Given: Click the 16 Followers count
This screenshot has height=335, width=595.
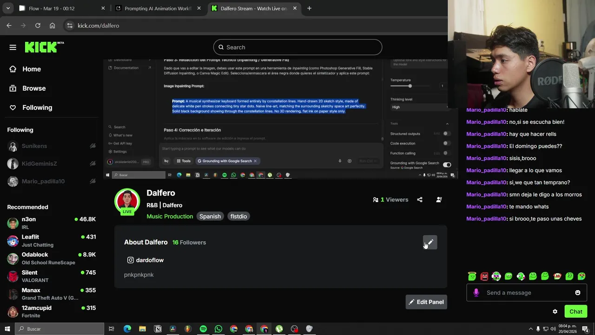Looking at the screenshot, I should (x=189, y=242).
